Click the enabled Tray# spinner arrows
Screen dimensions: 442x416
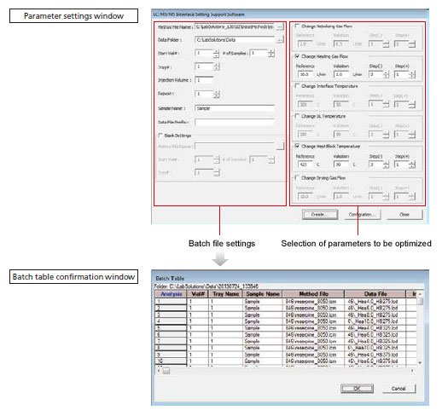click(x=217, y=66)
